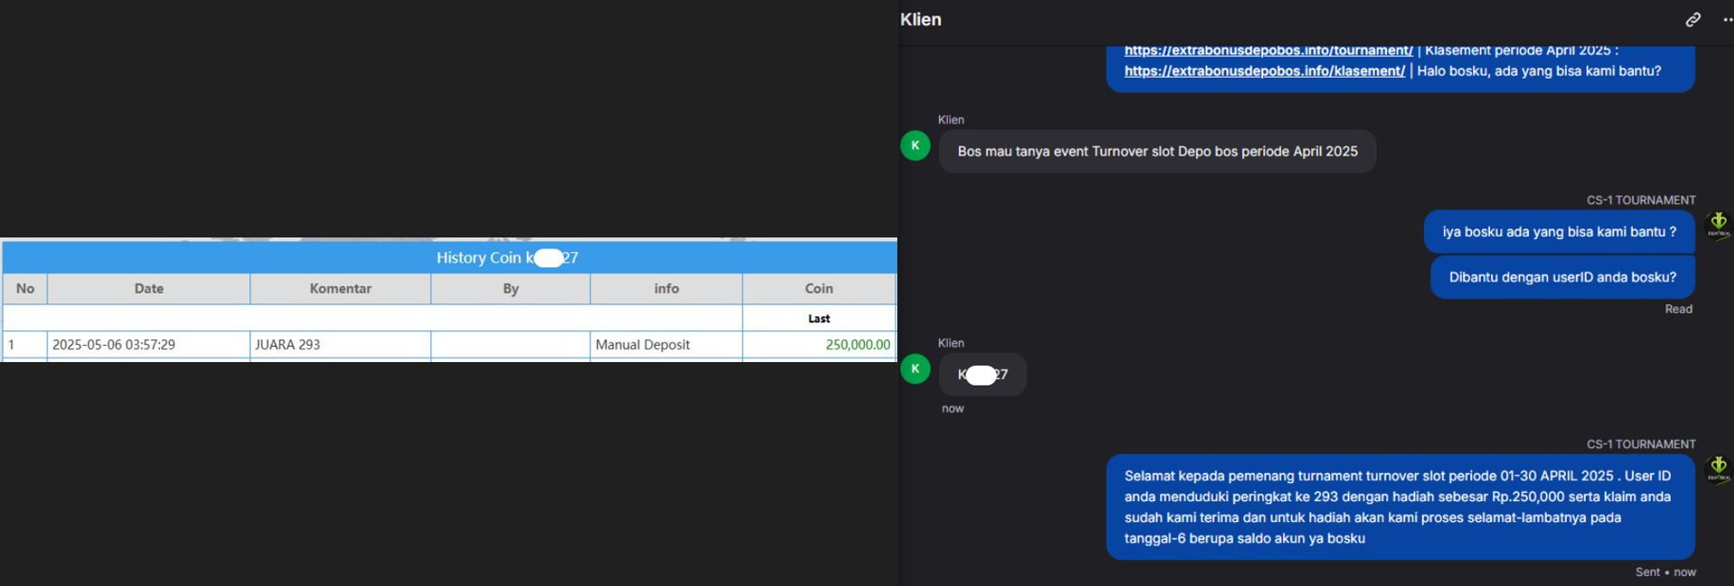Click the 'JUARA 293' comment cell
This screenshot has height=586, width=1734.
[x=340, y=345]
